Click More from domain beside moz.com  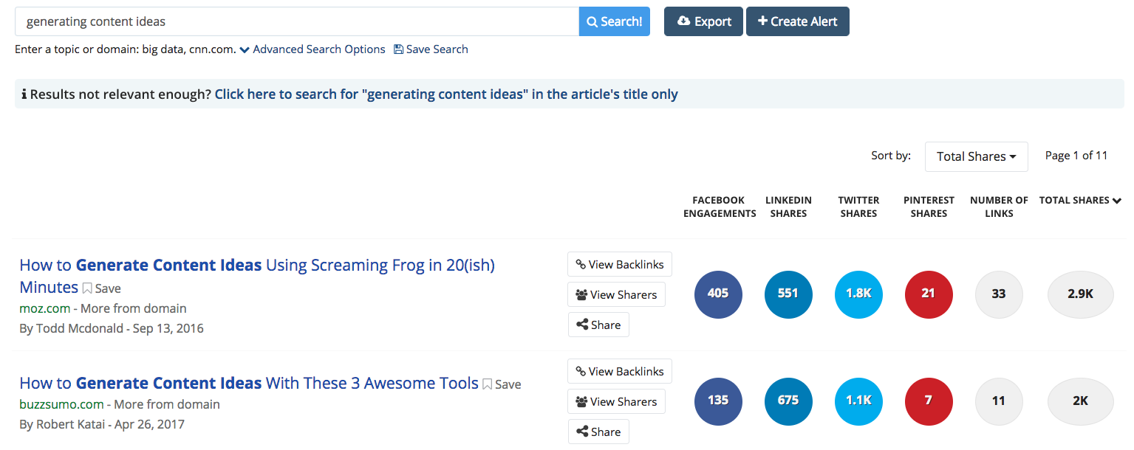133,308
